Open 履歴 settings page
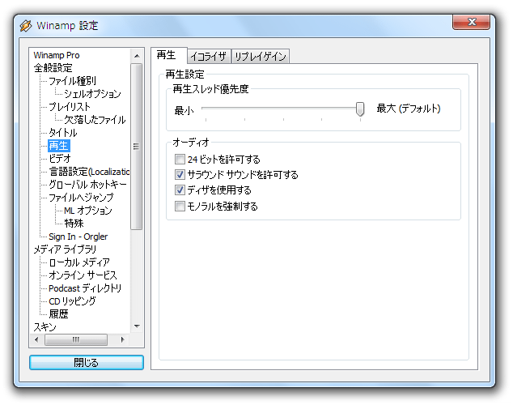Image resolution: width=513 pixels, height=405 pixels. point(58,314)
